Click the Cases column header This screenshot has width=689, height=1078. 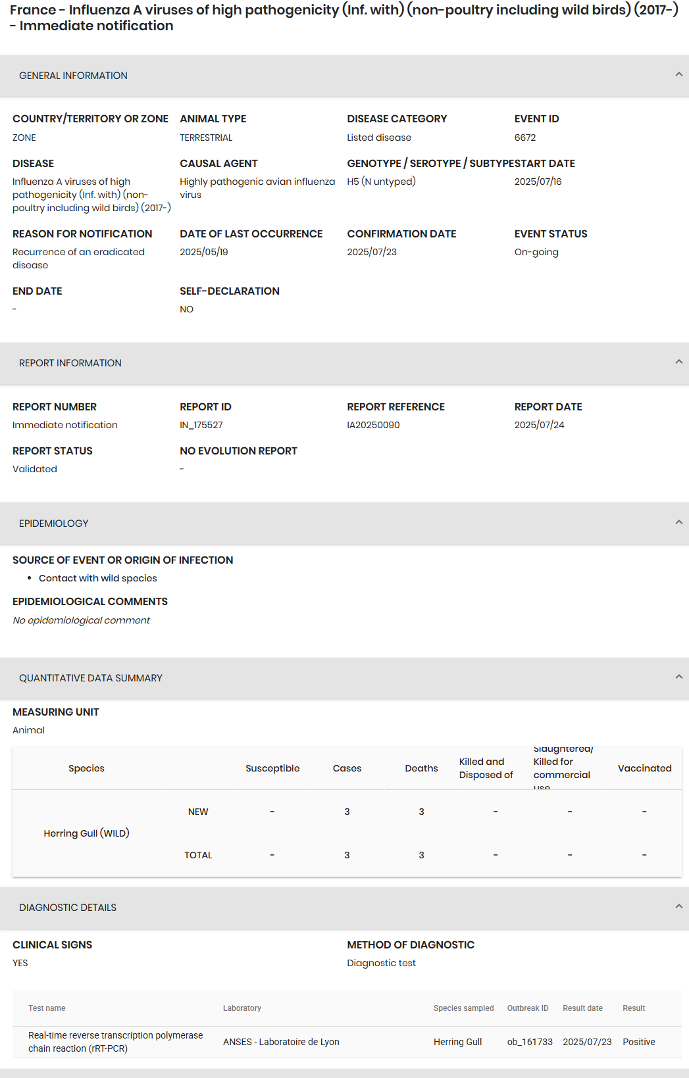[x=347, y=768]
